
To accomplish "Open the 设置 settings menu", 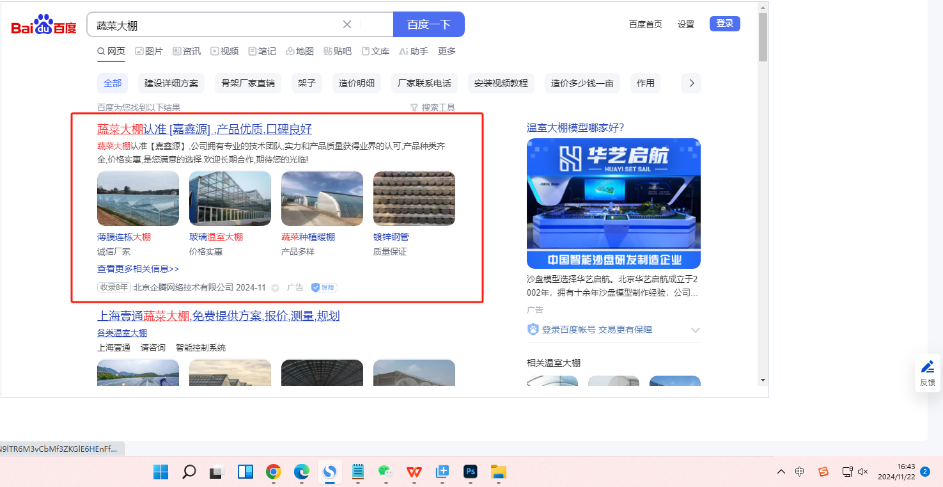I will click(x=686, y=24).
